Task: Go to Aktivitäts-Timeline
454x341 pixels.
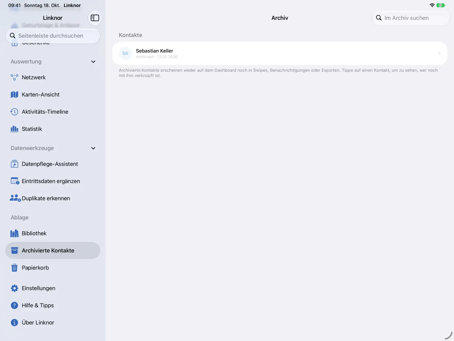Action: click(53, 112)
